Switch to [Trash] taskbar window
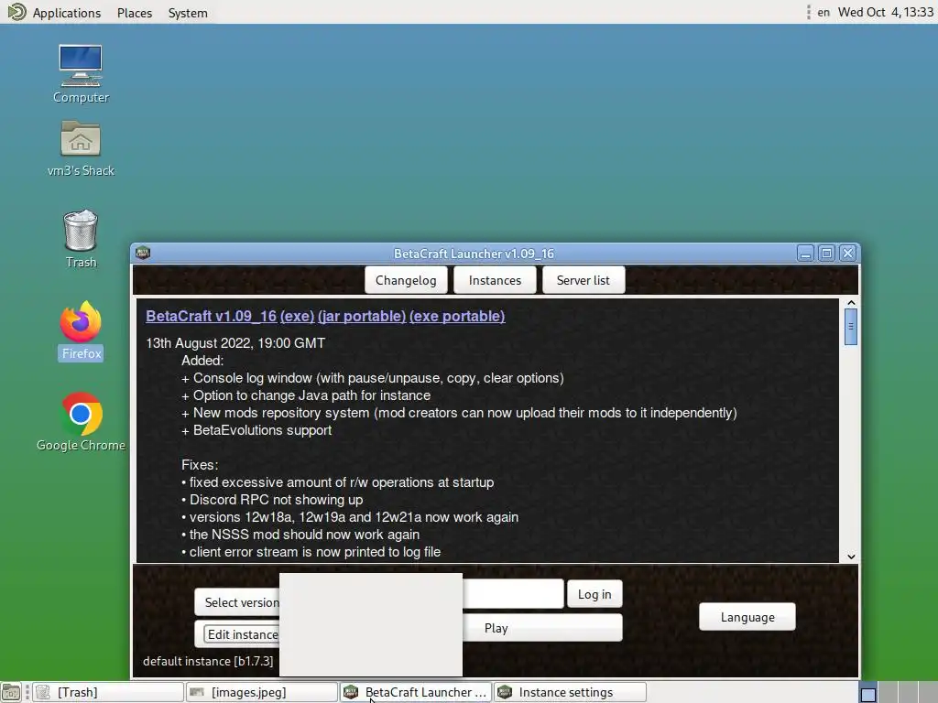The width and height of the screenshot is (938, 703). click(108, 692)
